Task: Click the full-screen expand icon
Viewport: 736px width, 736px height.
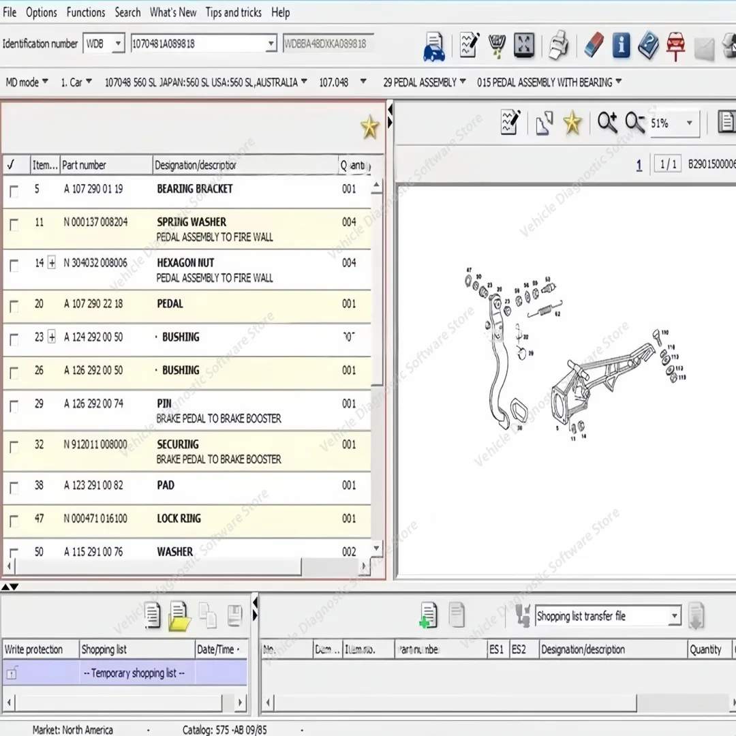Action: tap(523, 45)
